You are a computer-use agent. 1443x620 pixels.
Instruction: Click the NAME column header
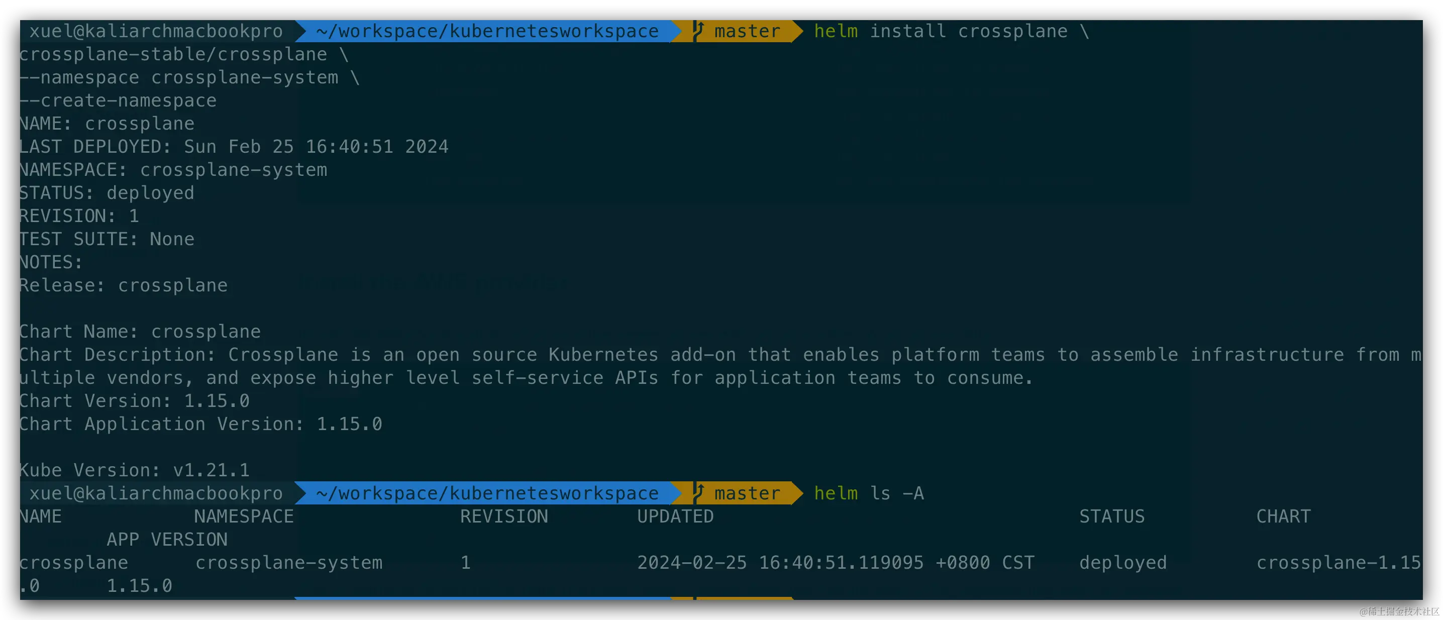40,516
